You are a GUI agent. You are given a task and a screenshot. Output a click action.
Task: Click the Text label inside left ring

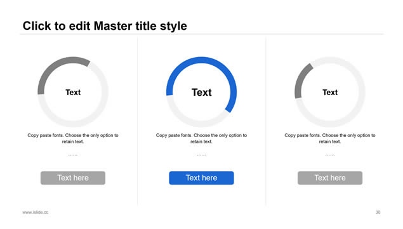click(x=73, y=92)
